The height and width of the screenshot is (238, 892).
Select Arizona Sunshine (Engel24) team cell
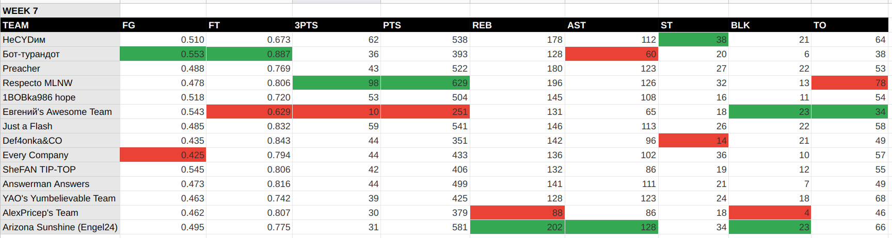click(x=60, y=227)
